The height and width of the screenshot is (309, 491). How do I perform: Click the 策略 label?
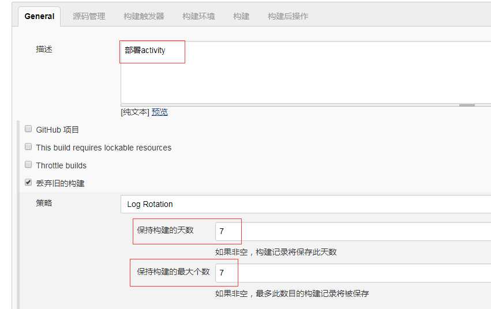click(44, 204)
